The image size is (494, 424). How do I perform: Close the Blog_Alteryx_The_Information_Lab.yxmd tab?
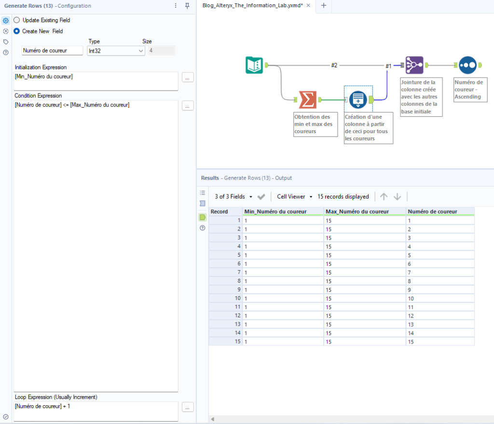pyautogui.click(x=308, y=5)
